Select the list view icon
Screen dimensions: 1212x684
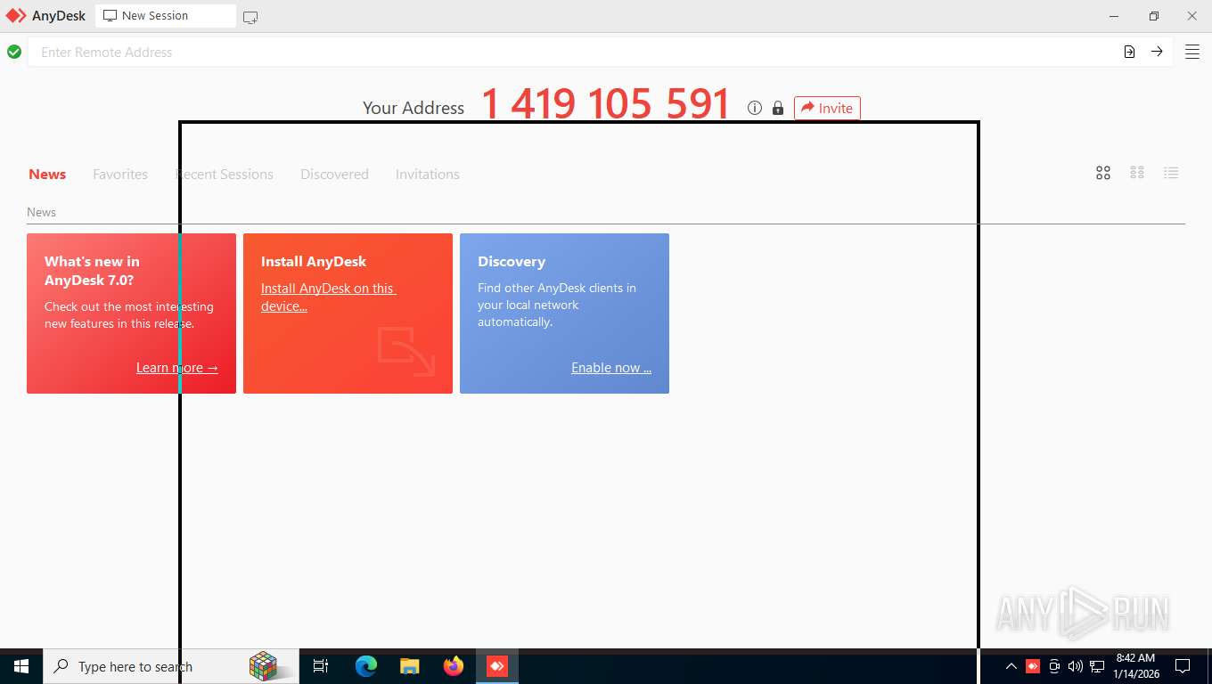point(1171,173)
